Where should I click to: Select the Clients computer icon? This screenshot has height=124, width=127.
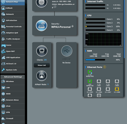42,51
